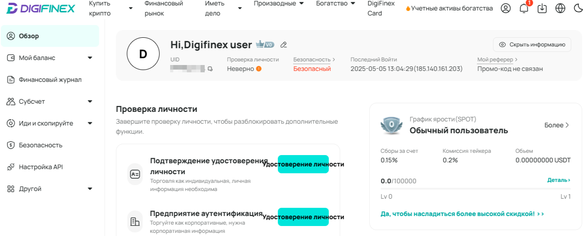Viewport: 585px width, 236px height.
Task: Click the Проверка личности section heading
Action: 156,109
